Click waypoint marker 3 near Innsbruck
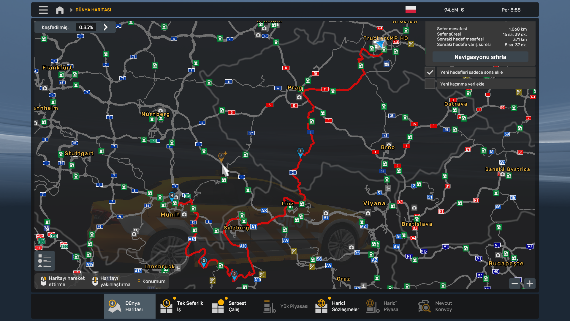Image resolution: width=570 pixels, height=321 pixels. click(204, 261)
